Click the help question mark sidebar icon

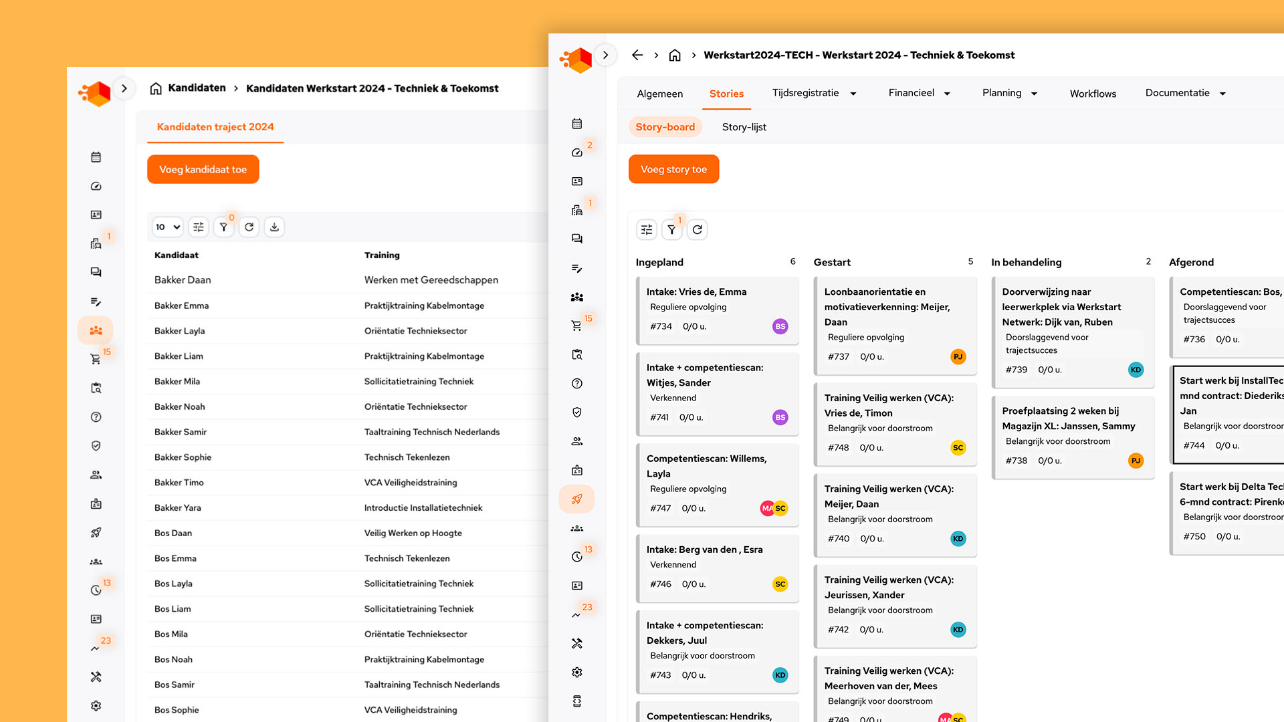click(x=576, y=383)
